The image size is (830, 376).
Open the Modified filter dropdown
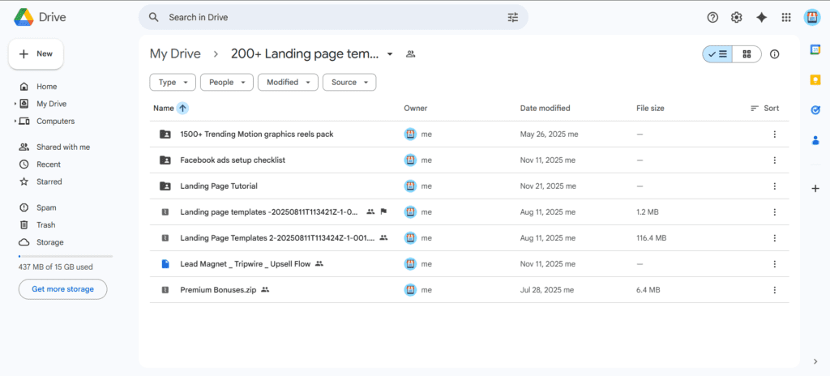tap(288, 82)
